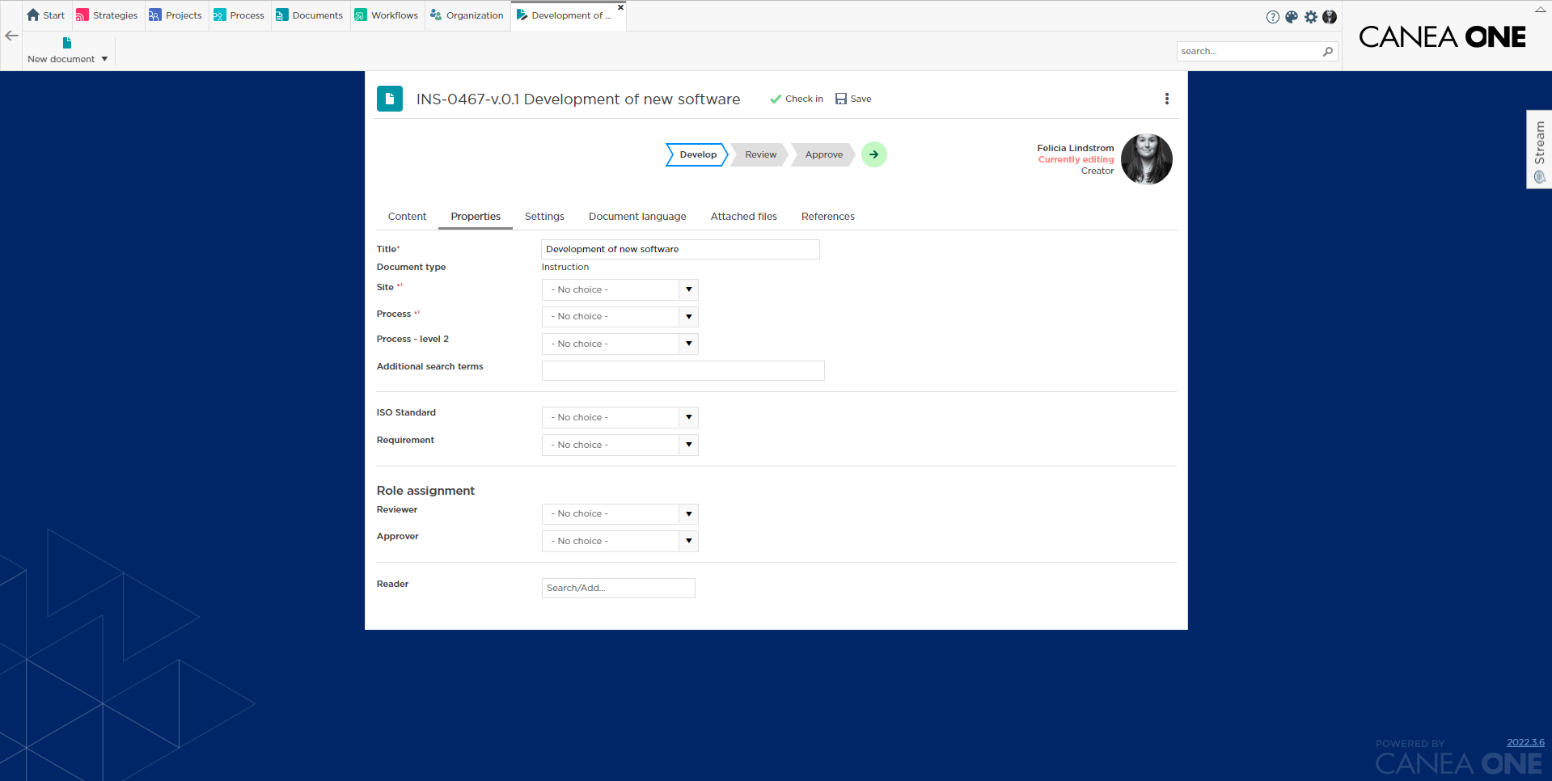Click the green next-step arrow button
This screenshot has height=781, width=1552.
pos(874,154)
